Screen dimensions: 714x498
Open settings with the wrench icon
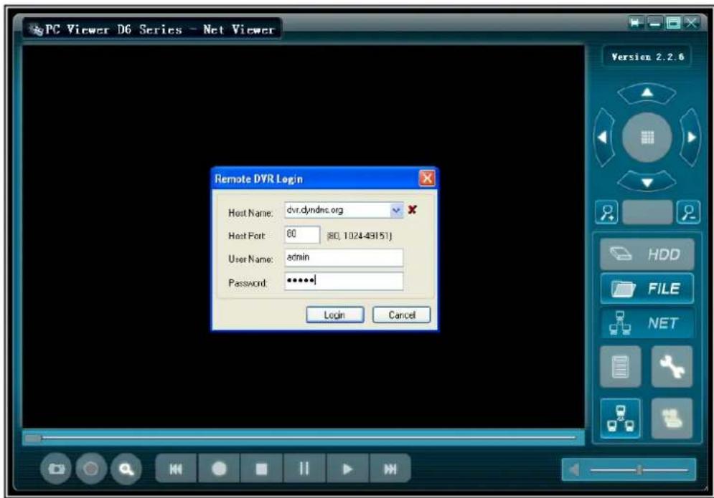[x=672, y=367]
